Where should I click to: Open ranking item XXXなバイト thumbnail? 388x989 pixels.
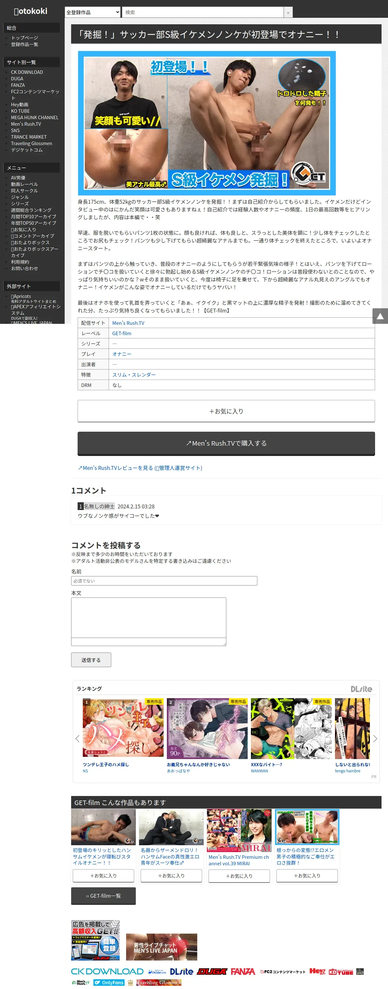click(x=291, y=728)
